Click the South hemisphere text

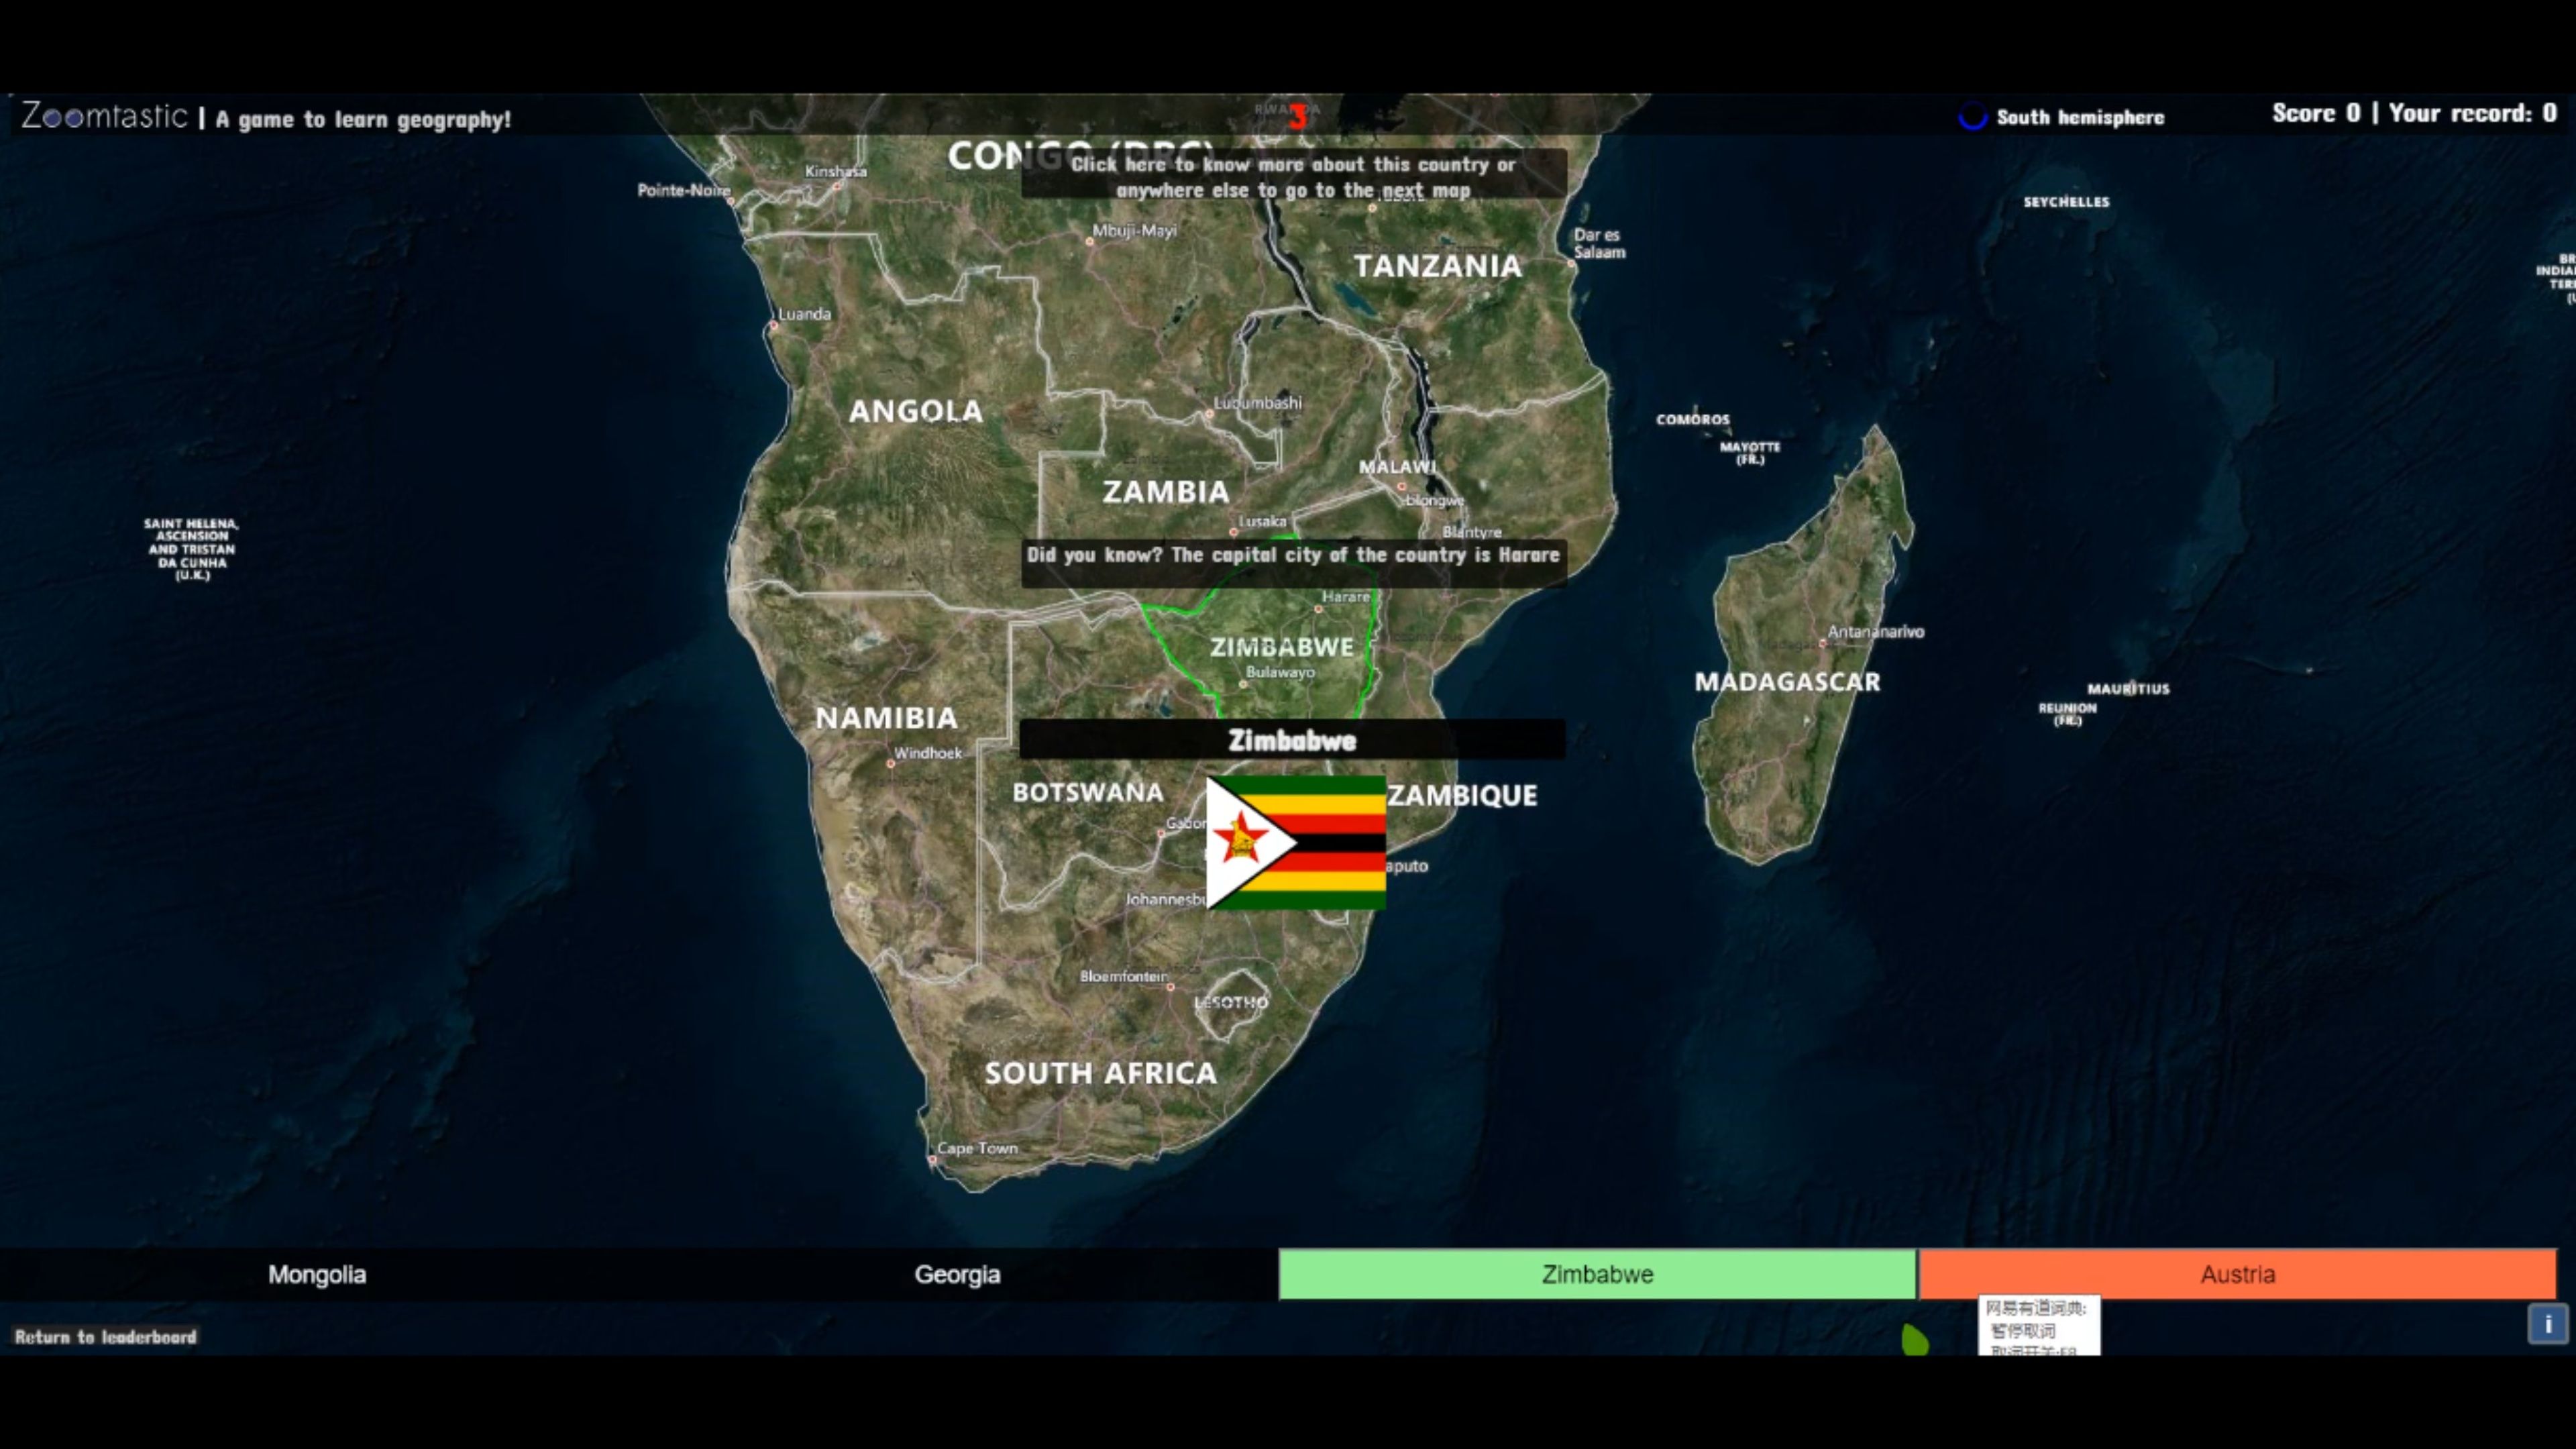pyautogui.click(x=2080, y=117)
